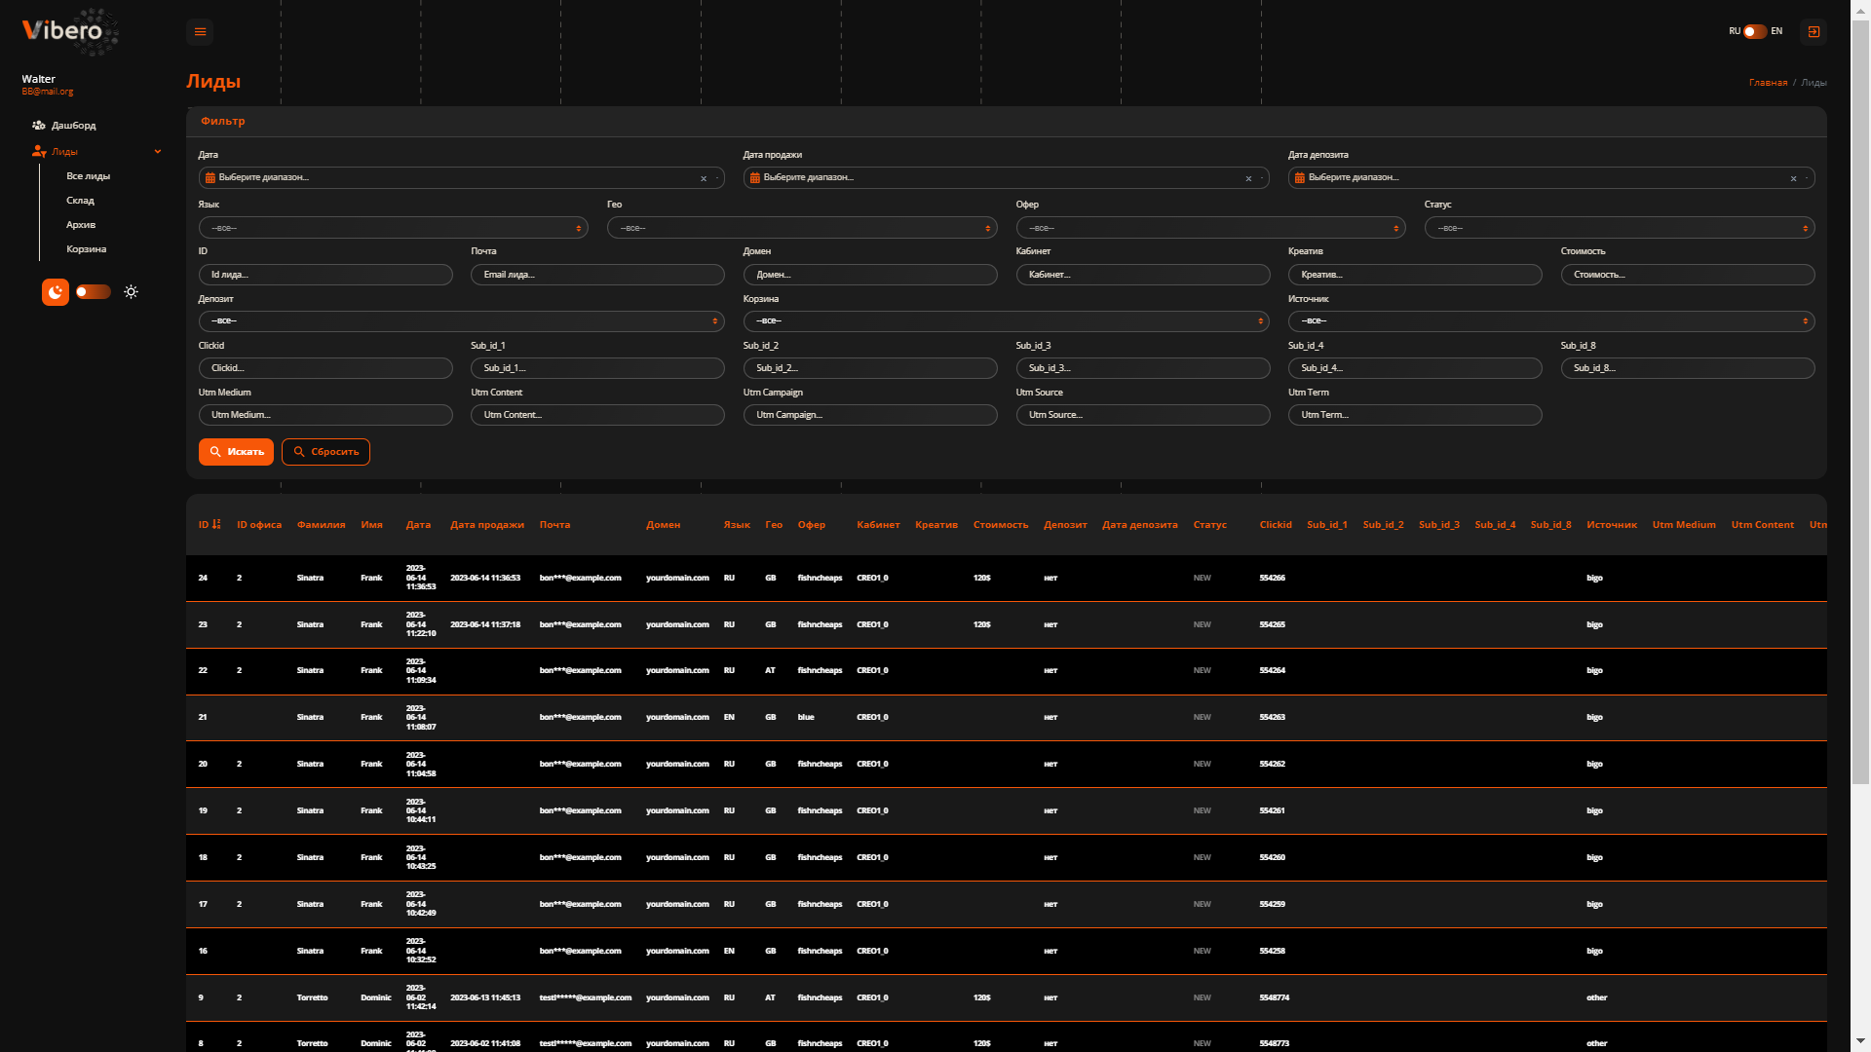
Task: Click the light mode sun icon
Action: point(132,292)
